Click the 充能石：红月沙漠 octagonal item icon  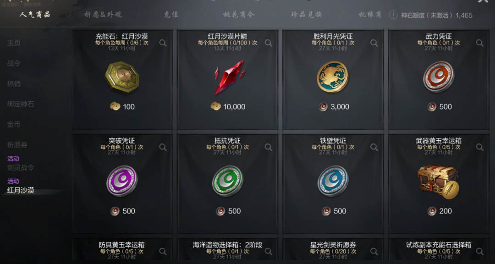[x=122, y=77]
